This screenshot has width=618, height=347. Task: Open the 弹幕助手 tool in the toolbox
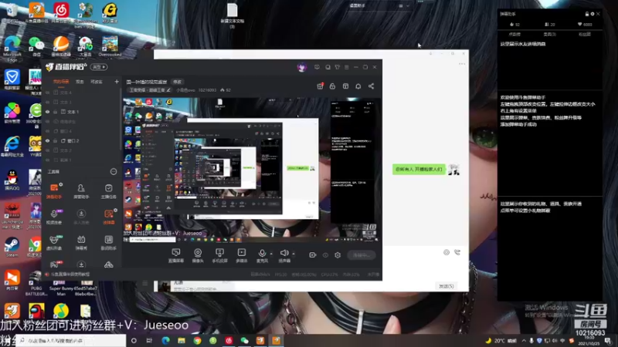(x=54, y=190)
